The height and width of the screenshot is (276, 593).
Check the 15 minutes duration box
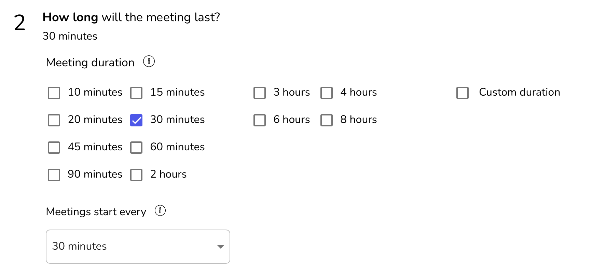136,93
